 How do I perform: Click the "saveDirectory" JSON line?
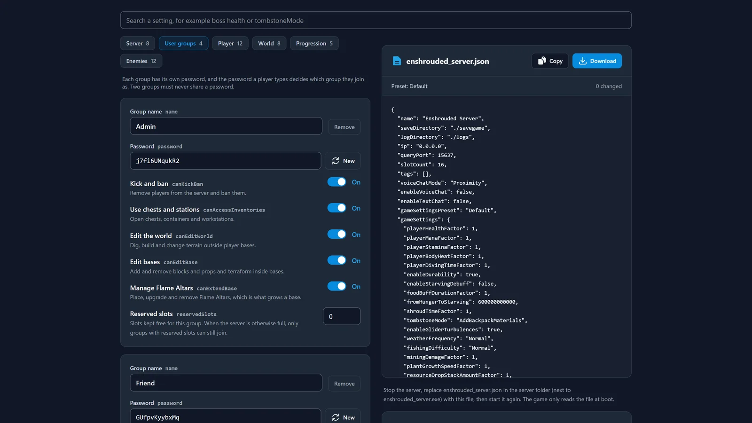point(444,128)
